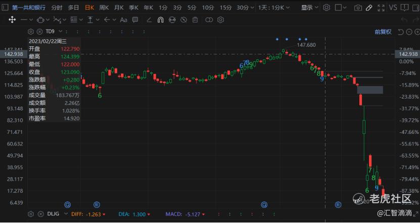Click the 收盘 value 123.090
This screenshot has height=223, width=420.
70,72
